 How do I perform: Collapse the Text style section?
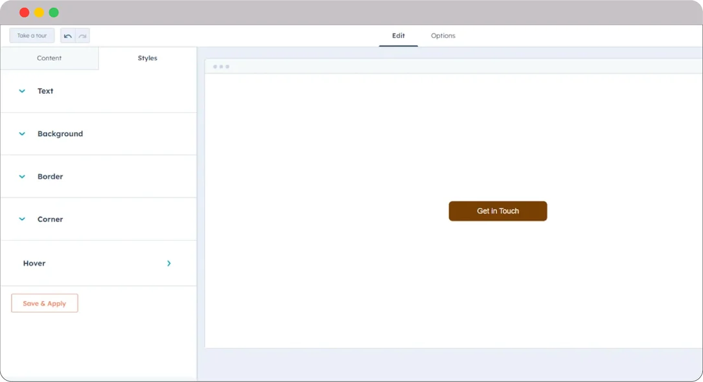pyautogui.click(x=21, y=91)
